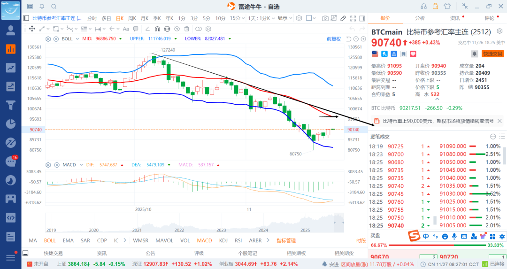Image resolution: width=507 pixels, height=269 pixels.
Task: Click the search magnifier in title bar
Action: point(54,7)
